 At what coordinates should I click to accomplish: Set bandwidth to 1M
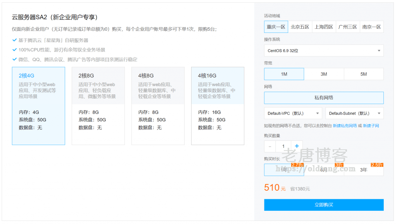[x=284, y=74]
